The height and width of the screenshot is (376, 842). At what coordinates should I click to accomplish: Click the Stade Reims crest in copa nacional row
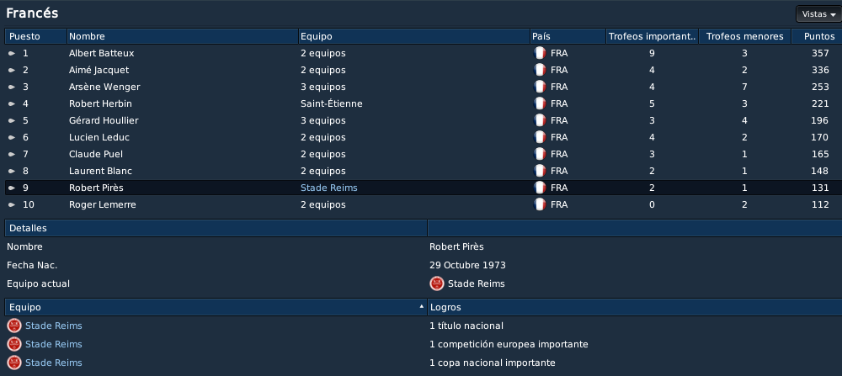[x=14, y=363]
